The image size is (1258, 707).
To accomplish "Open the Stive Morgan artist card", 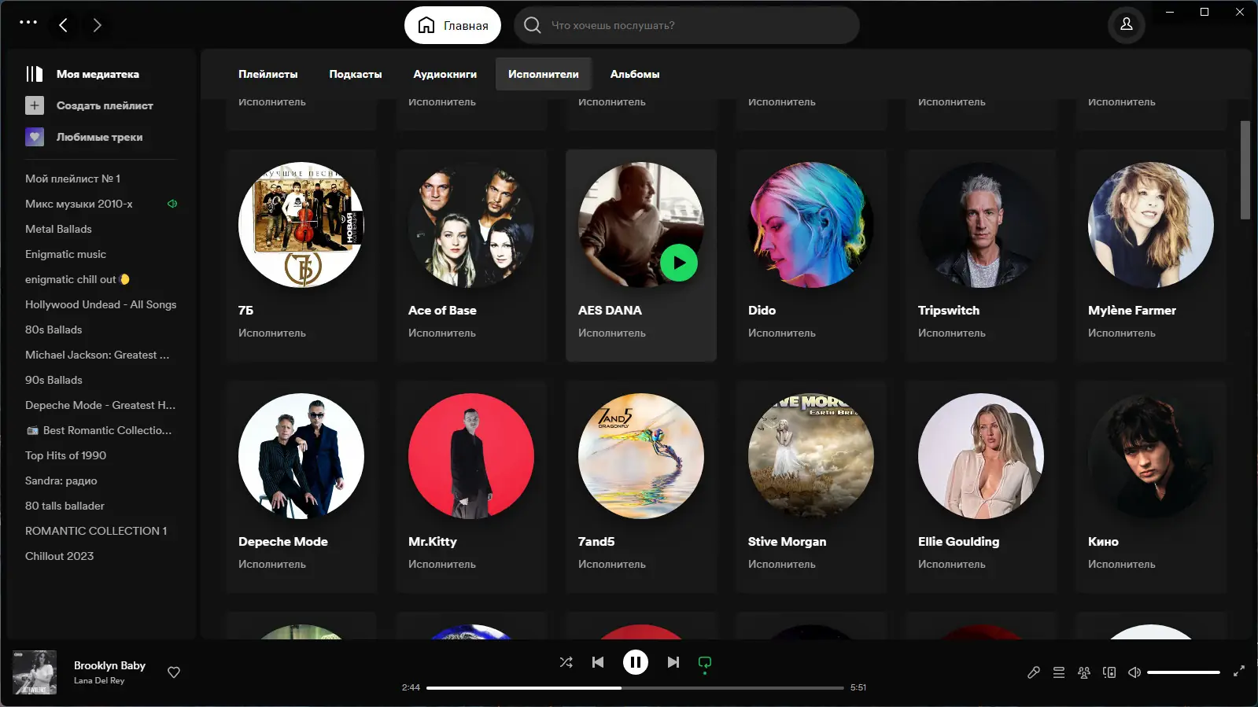I will [x=811, y=487].
